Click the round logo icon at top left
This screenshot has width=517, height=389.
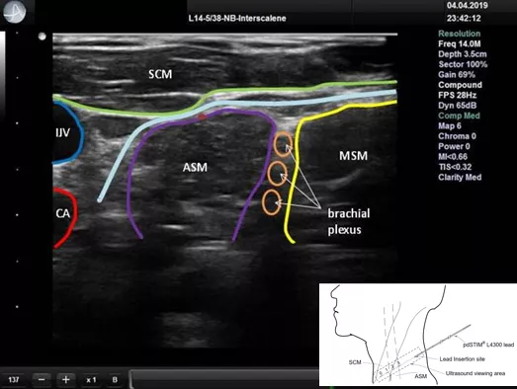coord(14,12)
